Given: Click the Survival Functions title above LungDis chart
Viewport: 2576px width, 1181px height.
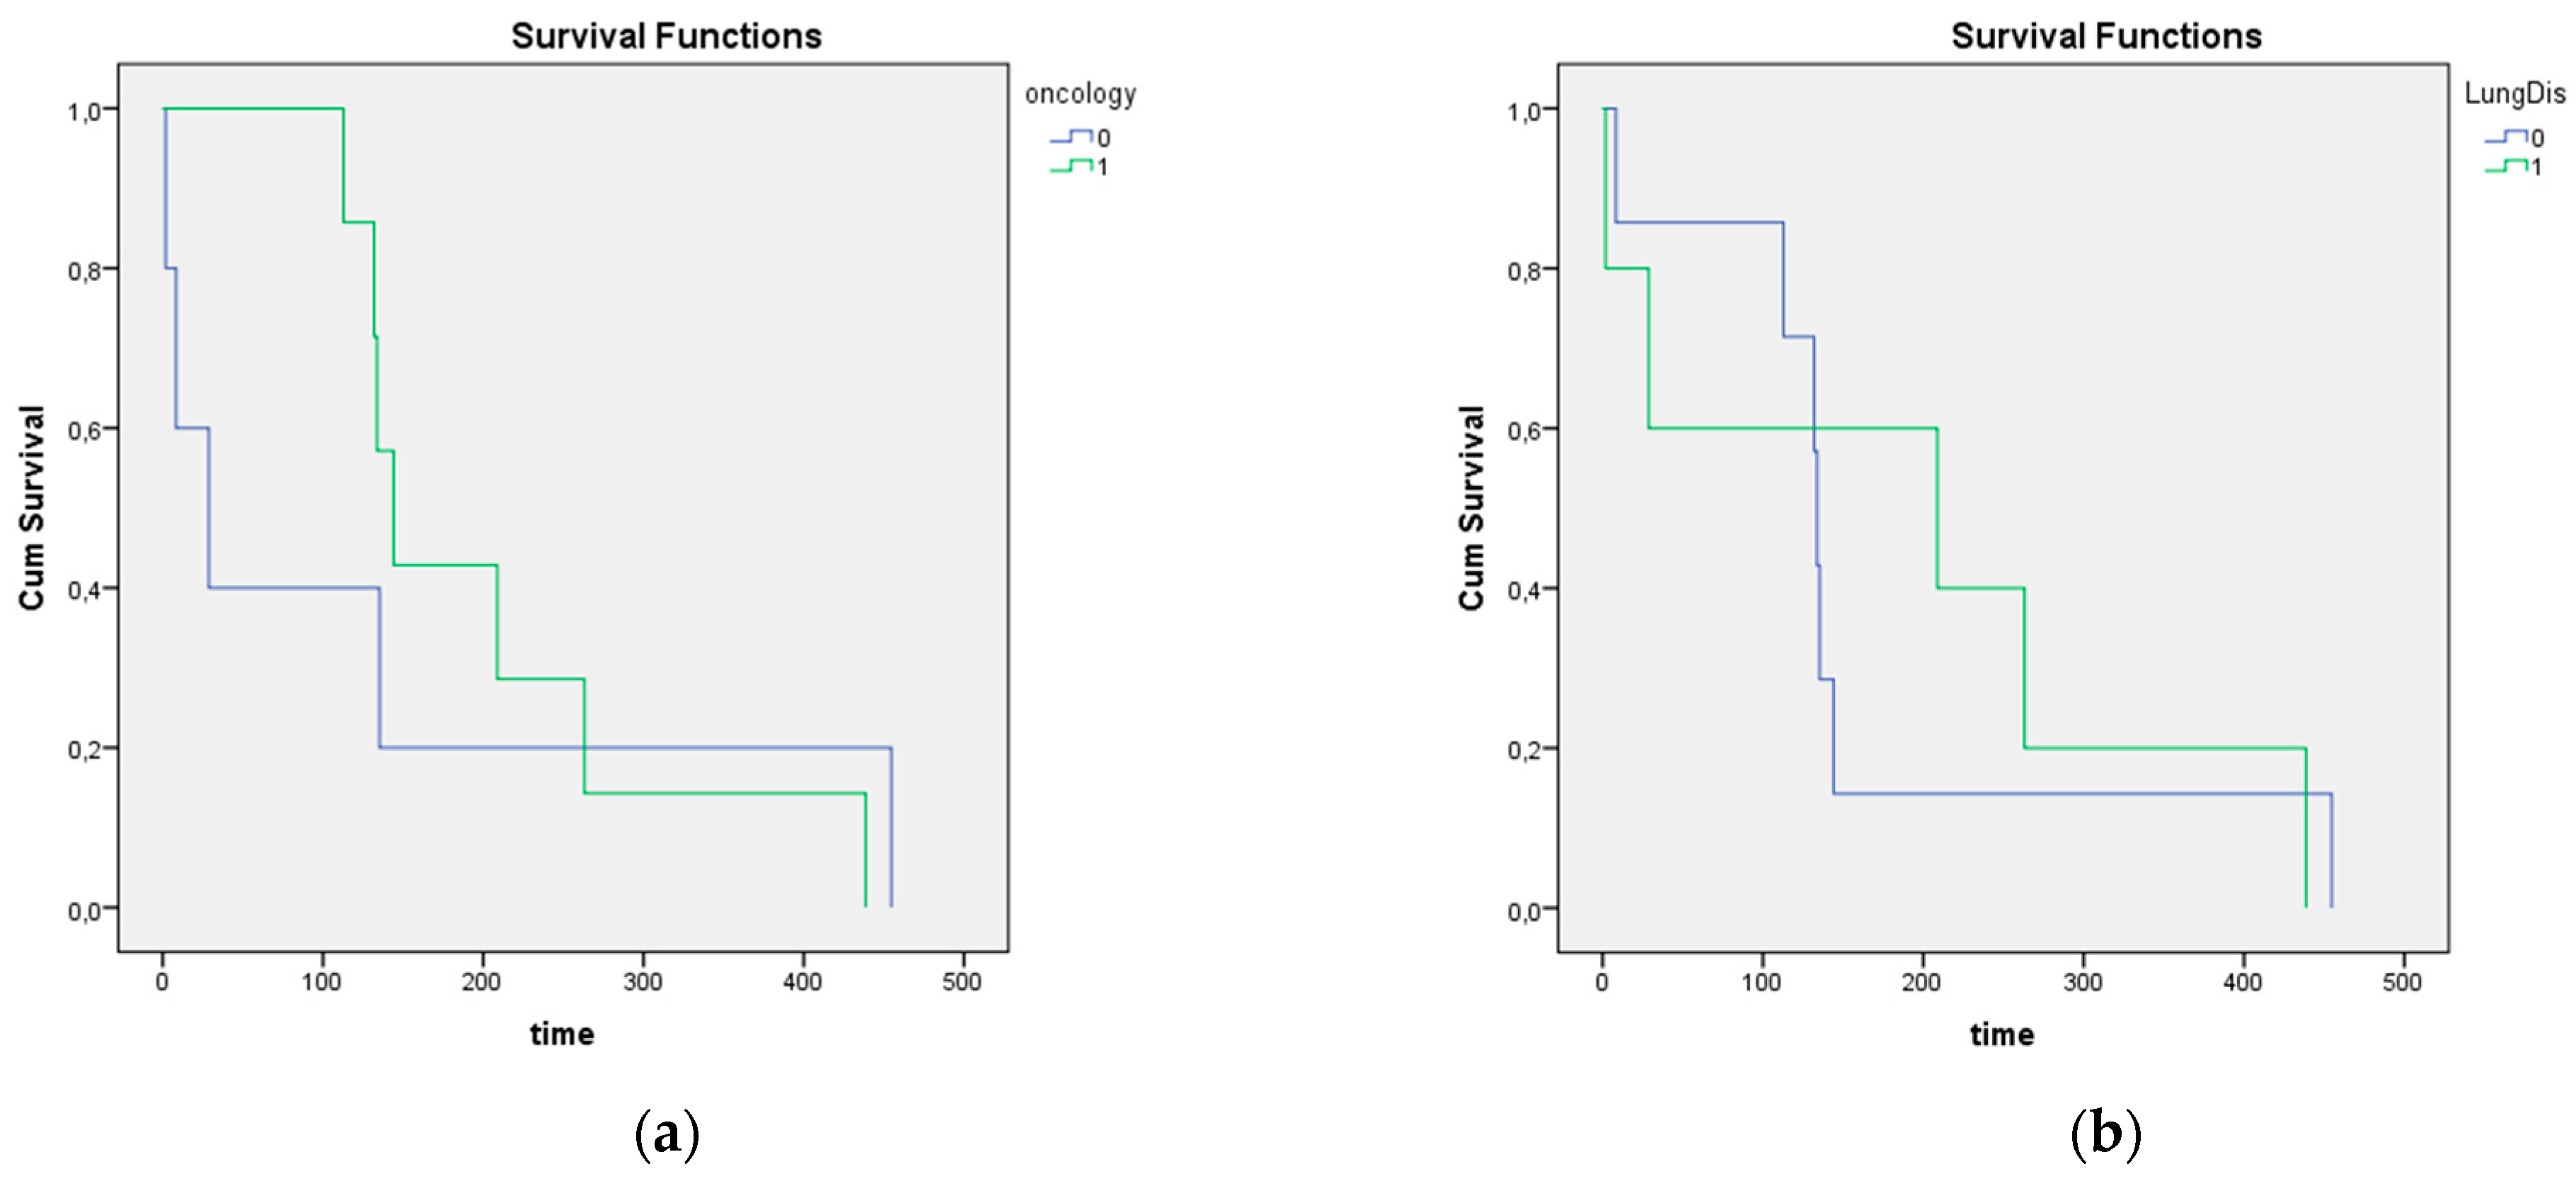Looking at the screenshot, I should coord(2106,36).
